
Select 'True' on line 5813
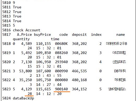17,16
